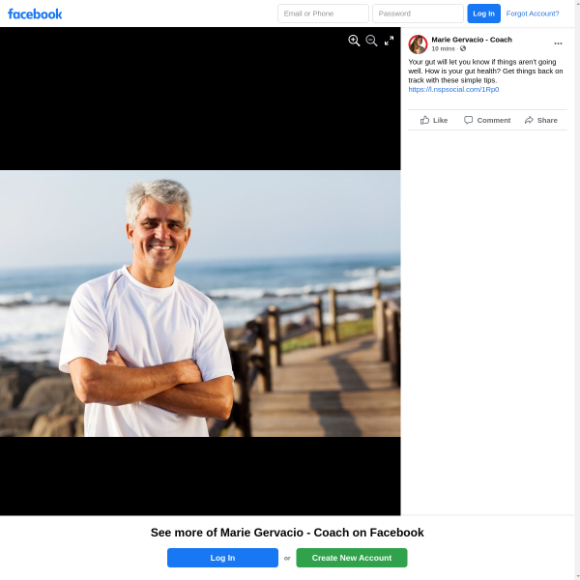Share the post
Viewport: 580px width, 580px height.
(540, 120)
